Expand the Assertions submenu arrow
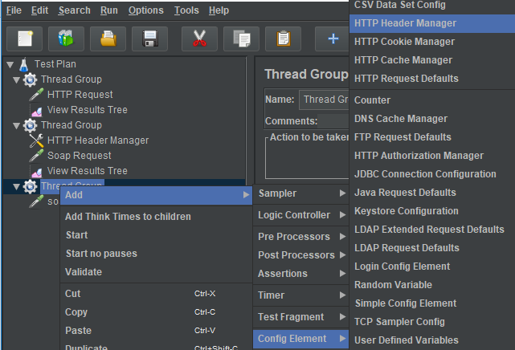 342,273
